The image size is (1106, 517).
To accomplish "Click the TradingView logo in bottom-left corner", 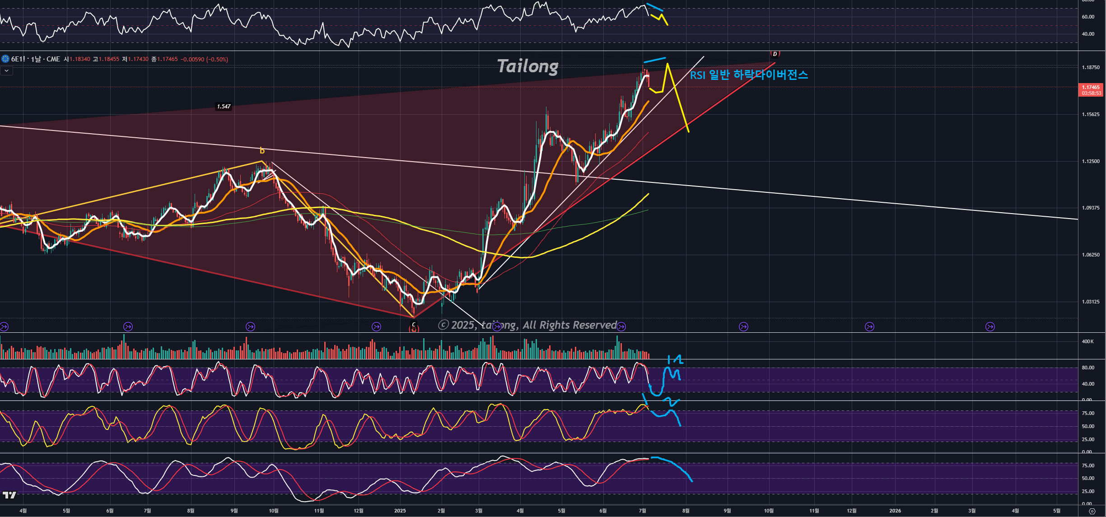I will 9,495.
